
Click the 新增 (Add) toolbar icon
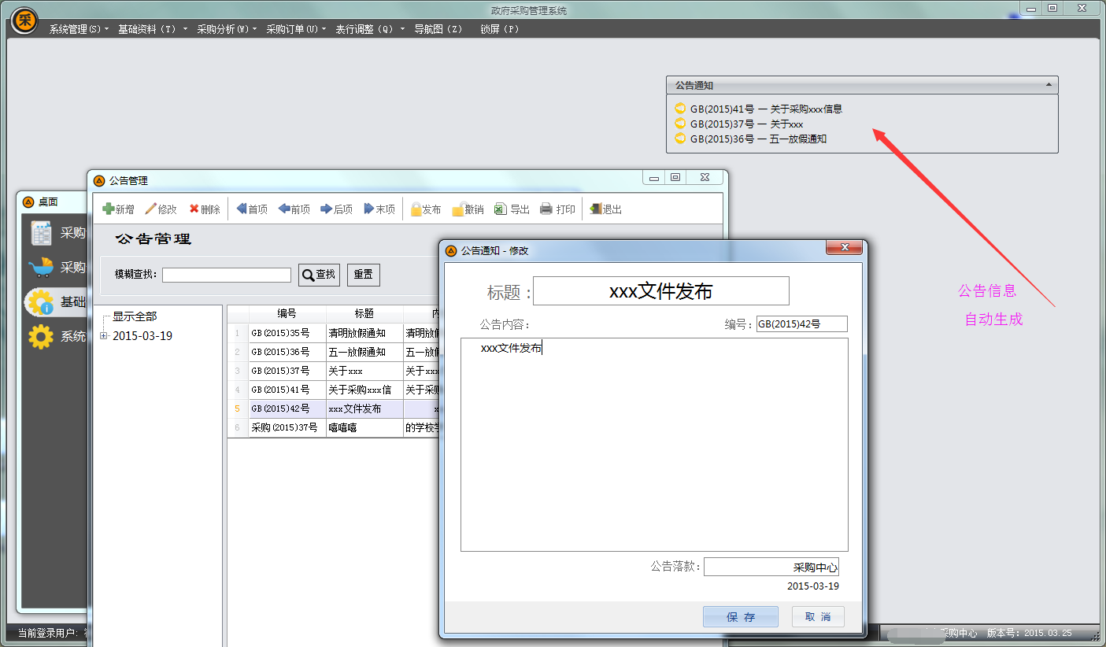tap(109, 209)
